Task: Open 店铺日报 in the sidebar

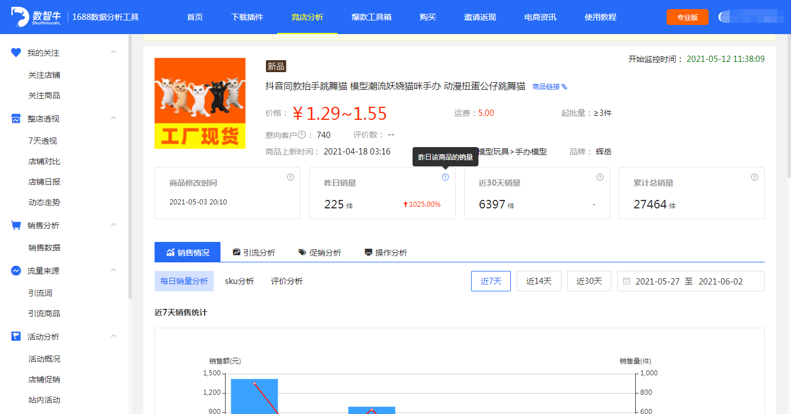Action: [44, 182]
